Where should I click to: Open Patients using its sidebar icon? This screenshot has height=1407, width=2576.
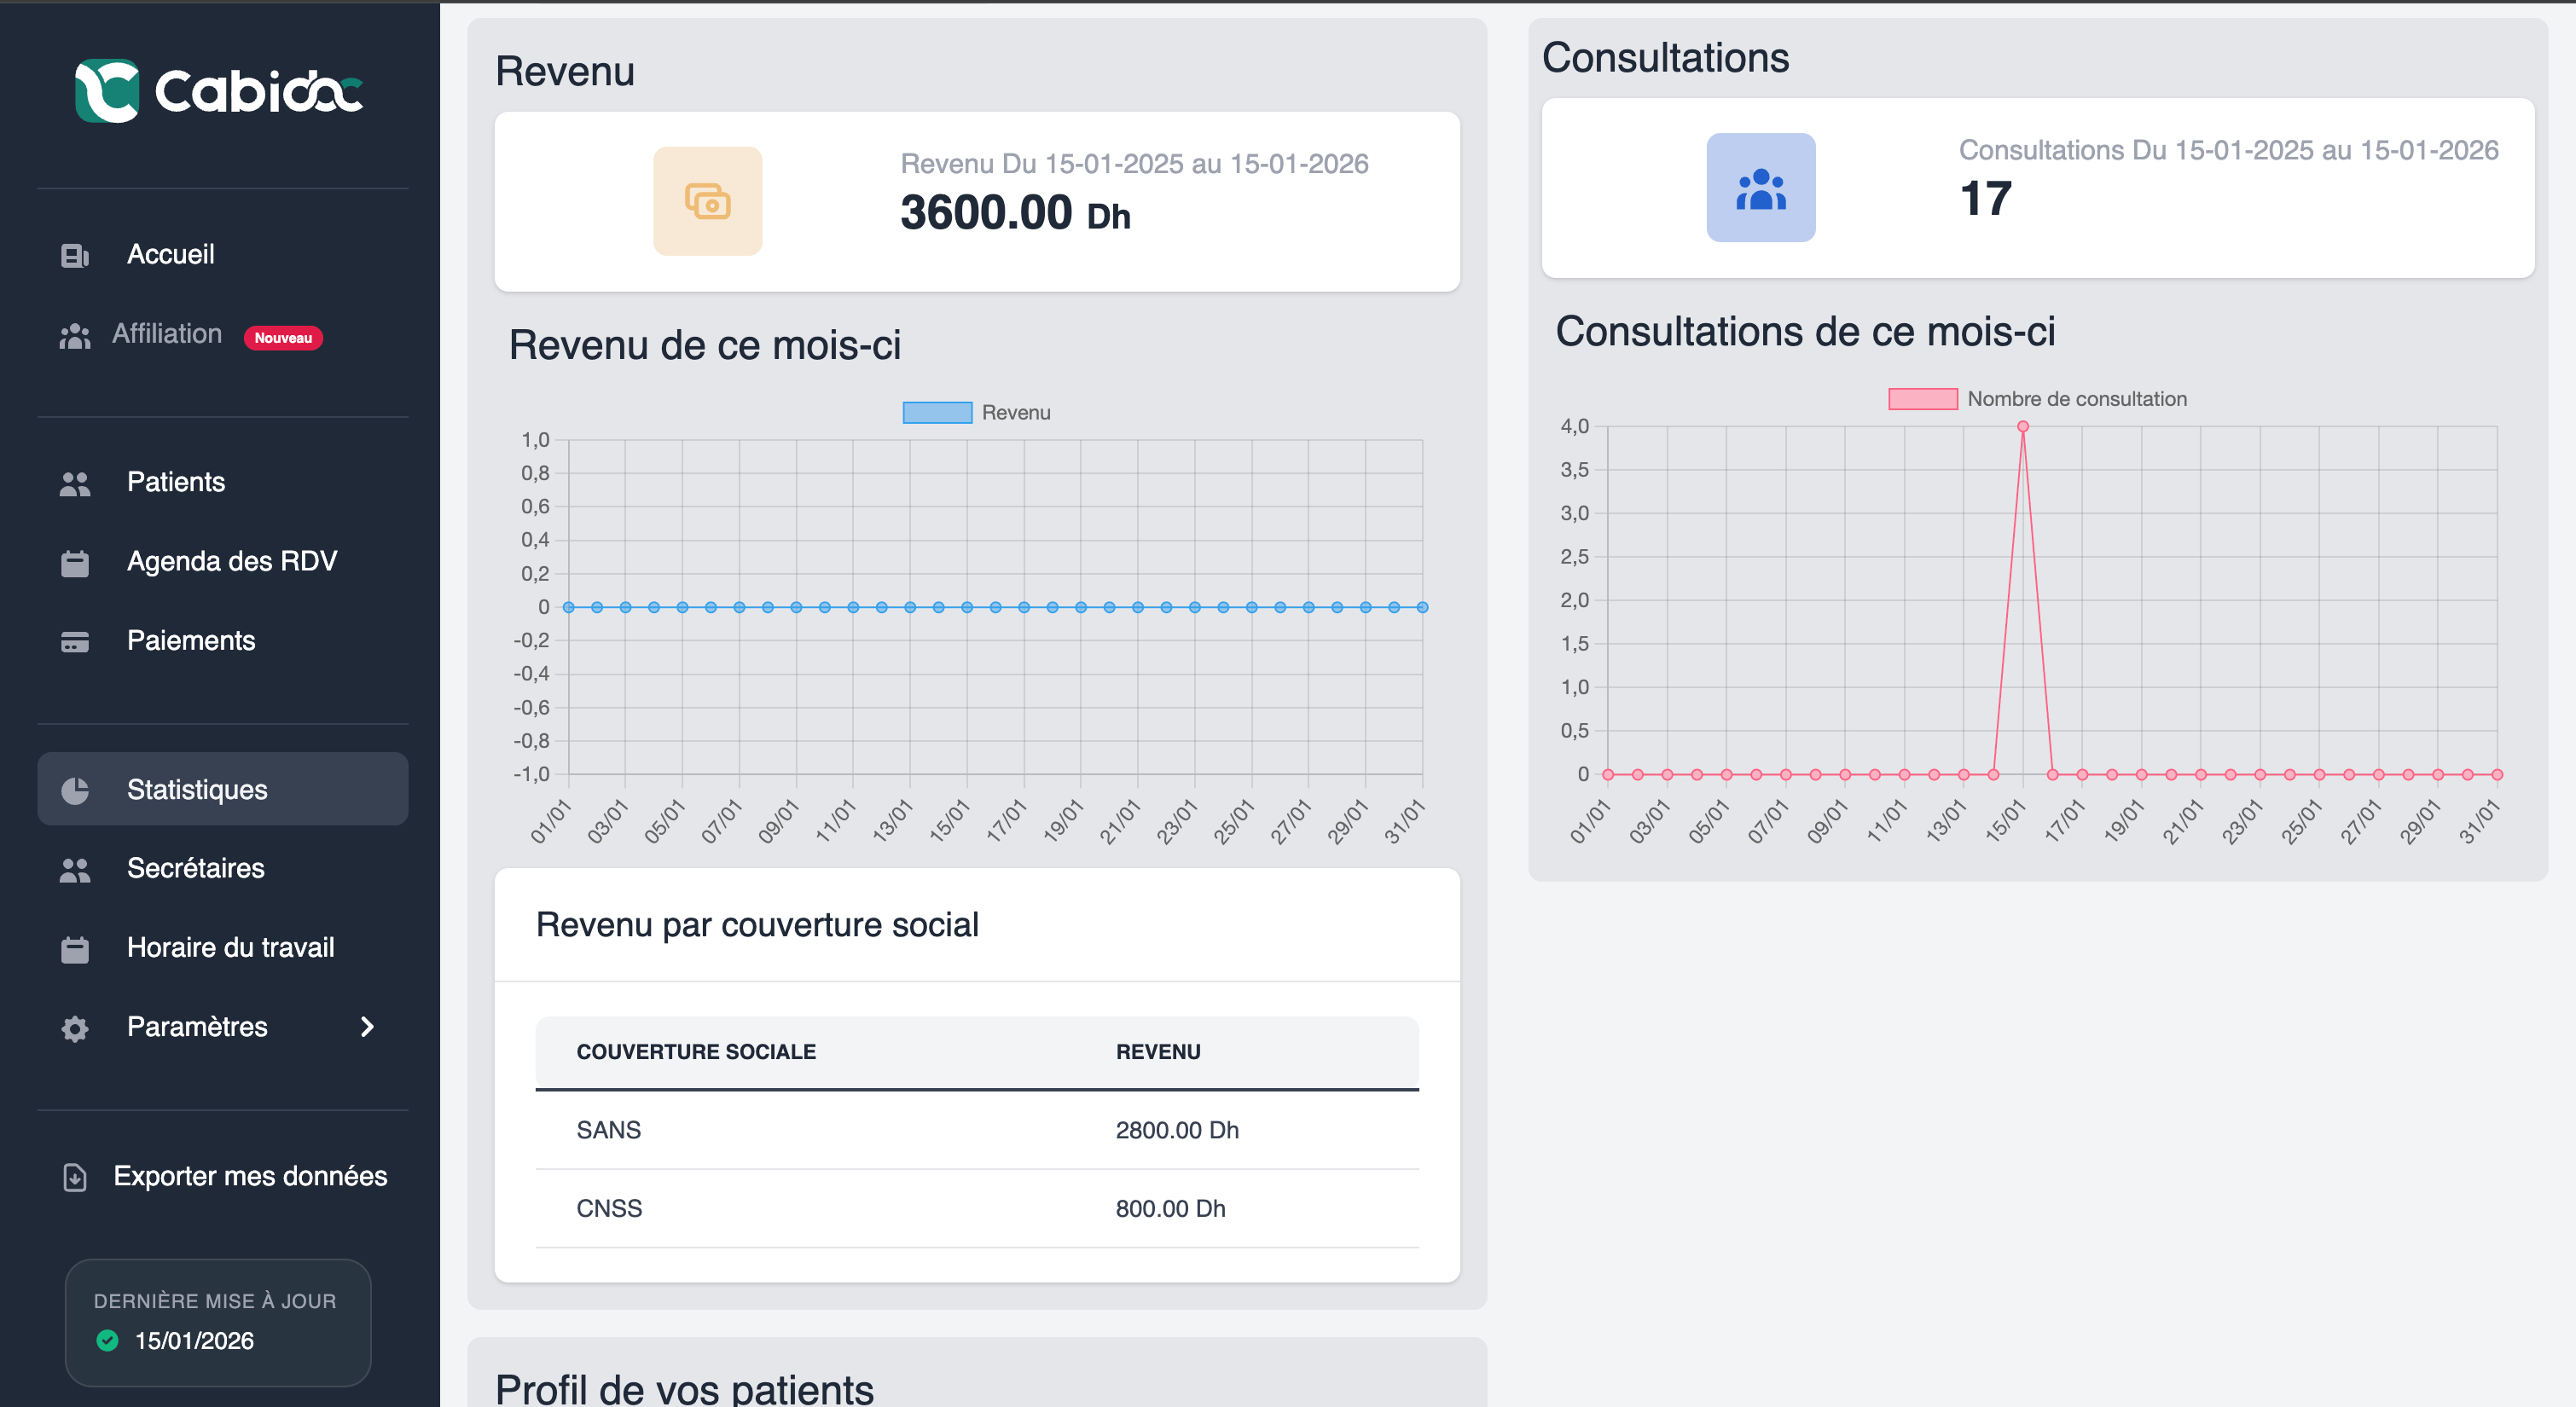(x=74, y=482)
